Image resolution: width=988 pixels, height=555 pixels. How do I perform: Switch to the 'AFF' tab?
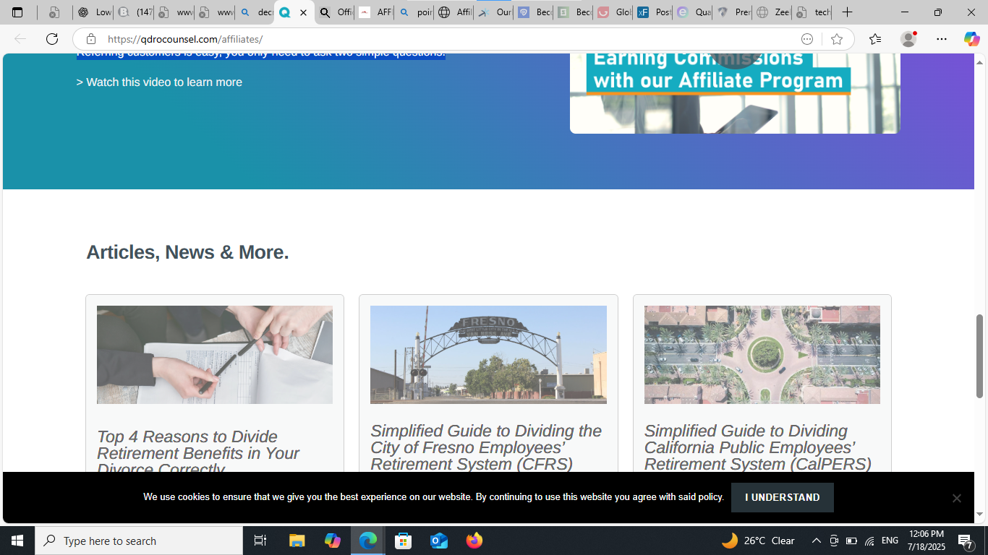pyautogui.click(x=375, y=12)
